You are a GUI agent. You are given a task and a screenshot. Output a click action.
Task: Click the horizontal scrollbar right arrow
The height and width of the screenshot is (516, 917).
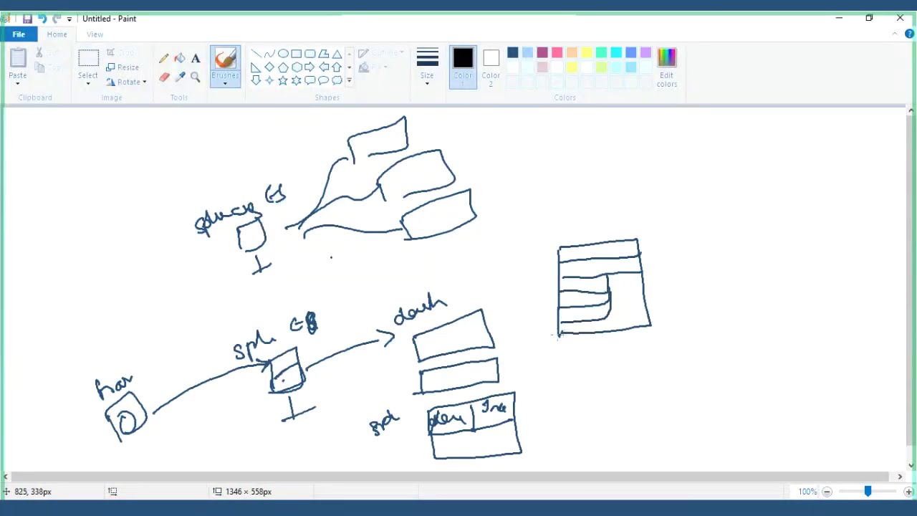coord(900,477)
